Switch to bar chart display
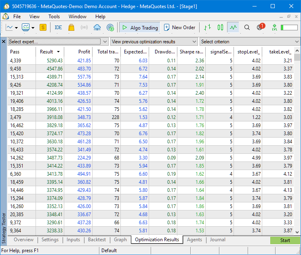This screenshot has width=301, height=255. click(x=207, y=28)
